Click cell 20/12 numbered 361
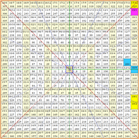The height and width of the screenshot is (139, 139). [4, 134]
